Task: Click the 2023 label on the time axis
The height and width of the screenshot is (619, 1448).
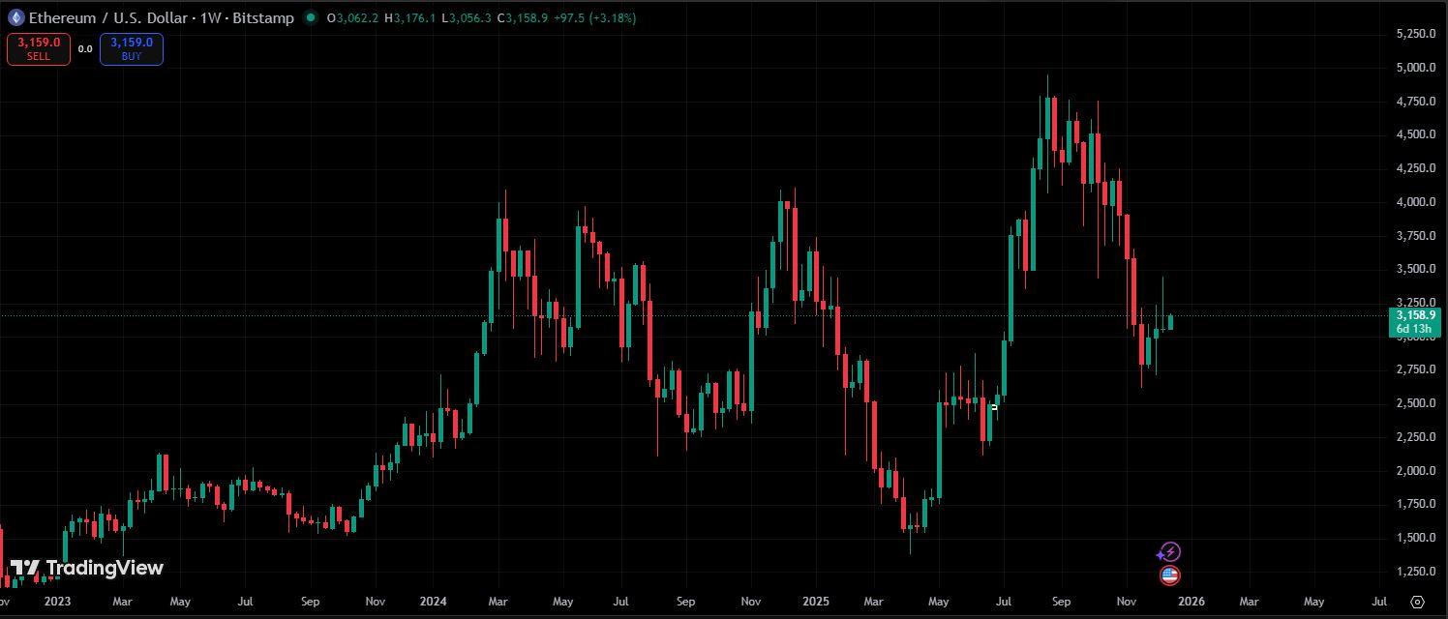Action: (57, 602)
